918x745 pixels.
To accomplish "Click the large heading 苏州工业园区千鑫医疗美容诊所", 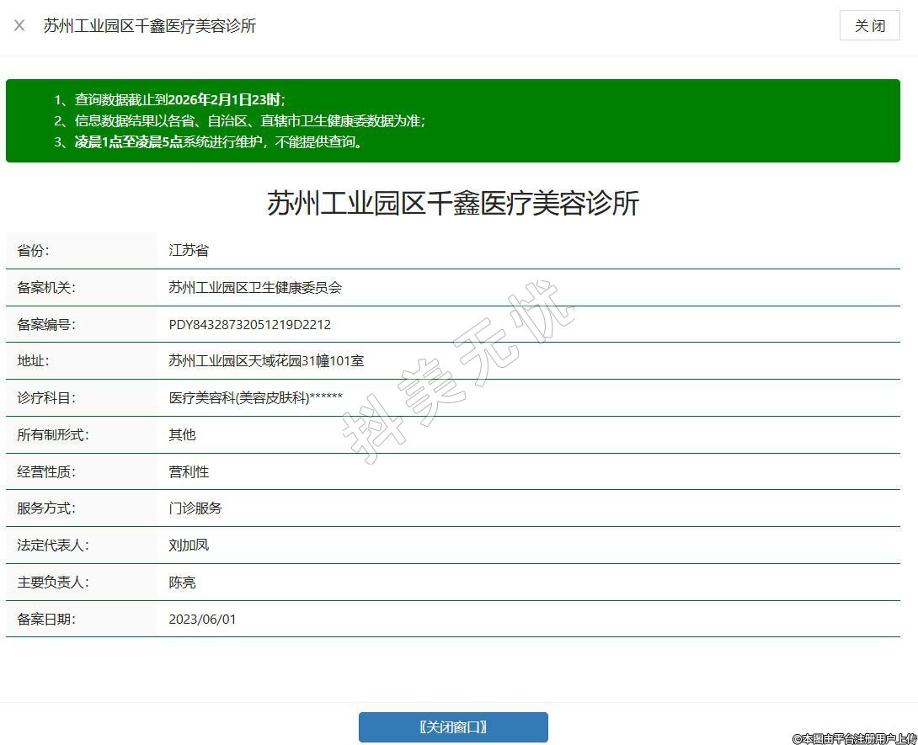I will point(453,204).
